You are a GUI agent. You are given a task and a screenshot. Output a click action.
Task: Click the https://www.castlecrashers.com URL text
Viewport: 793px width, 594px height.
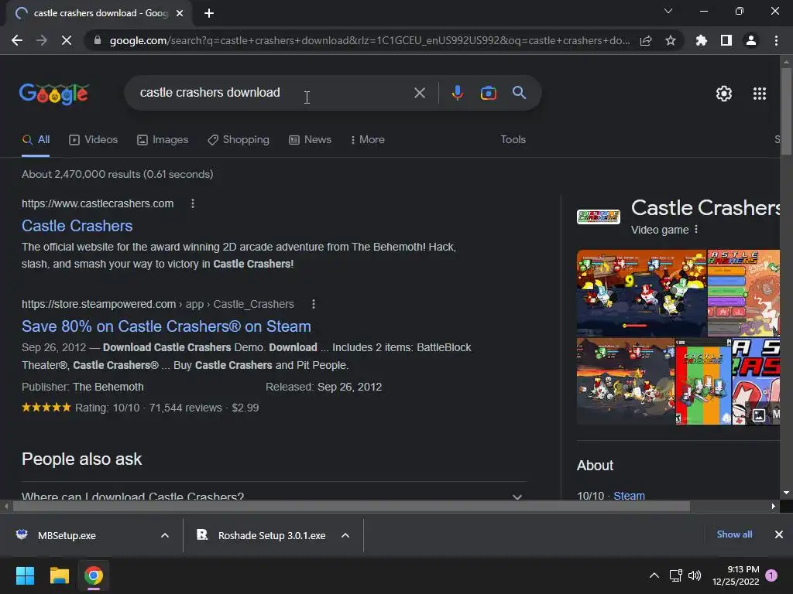(x=98, y=203)
